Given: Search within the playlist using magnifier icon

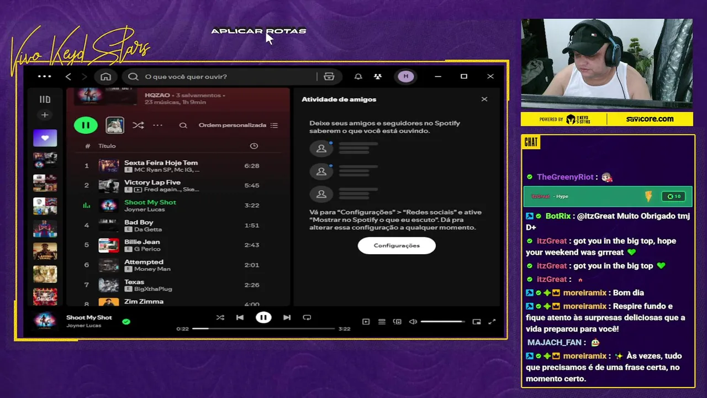Looking at the screenshot, I should coord(183,125).
